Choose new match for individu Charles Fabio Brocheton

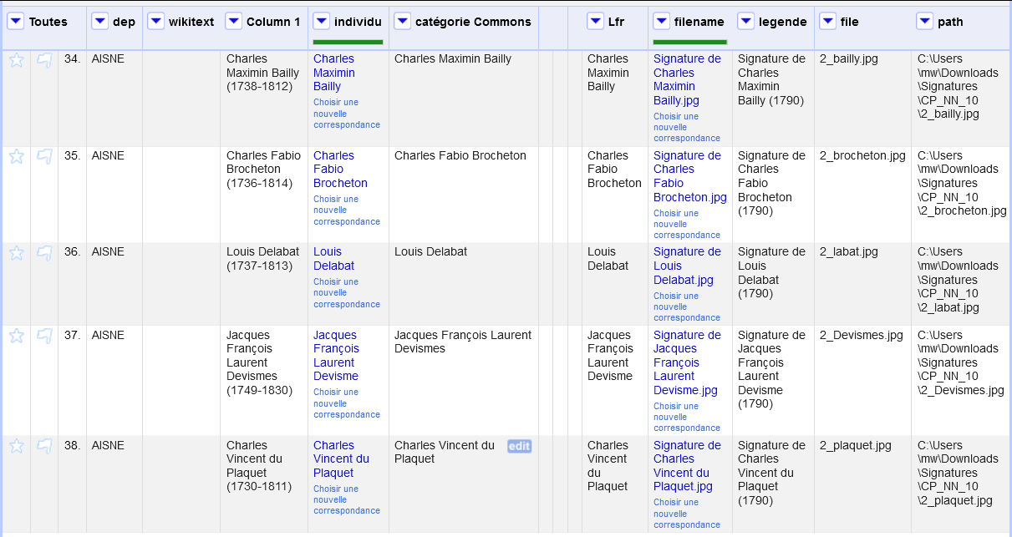(x=346, y=210)
